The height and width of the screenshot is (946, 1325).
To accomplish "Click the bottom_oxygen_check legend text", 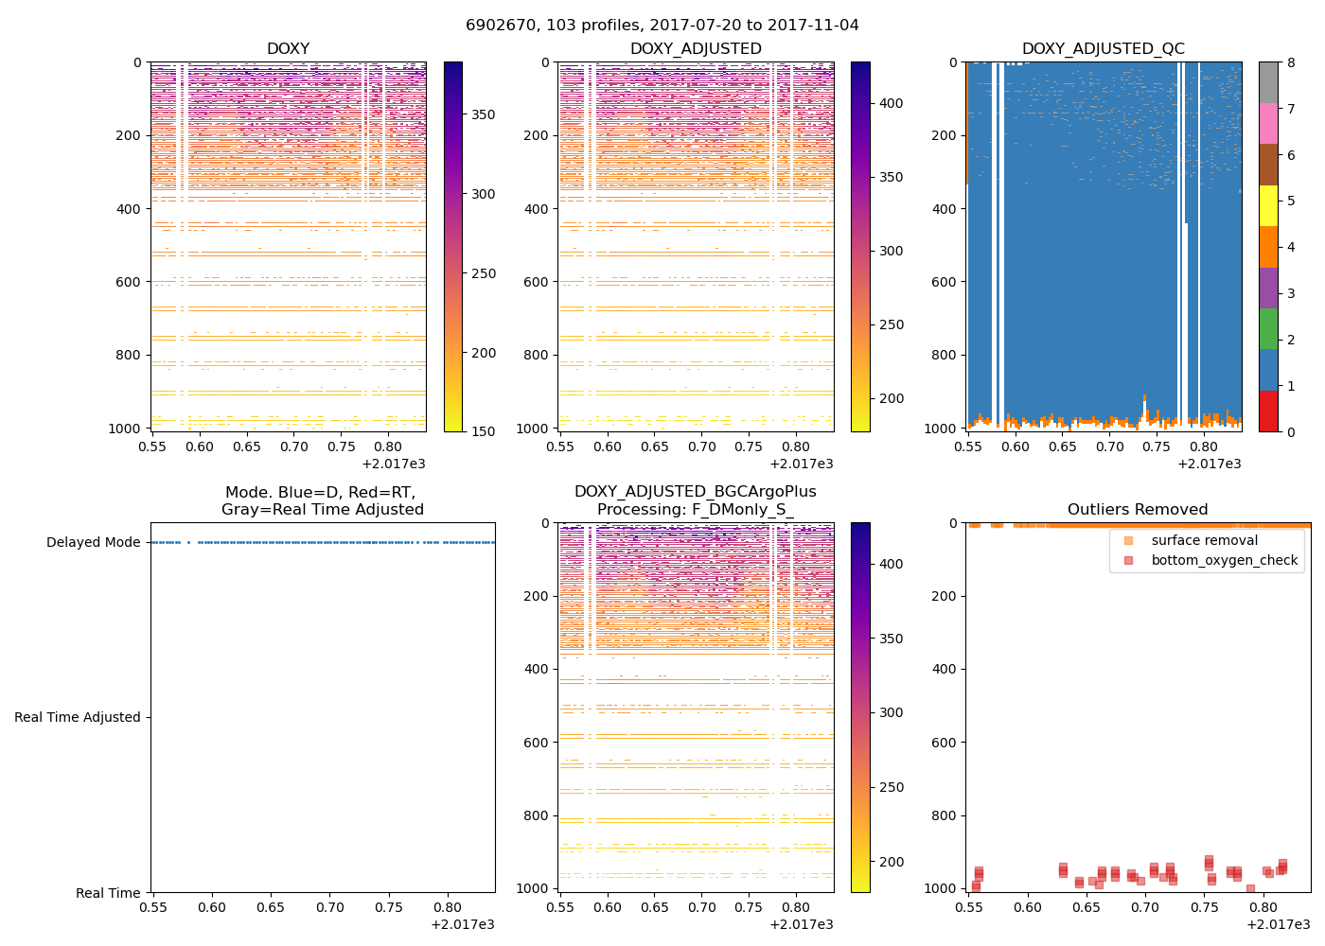I will [1224, 560].
